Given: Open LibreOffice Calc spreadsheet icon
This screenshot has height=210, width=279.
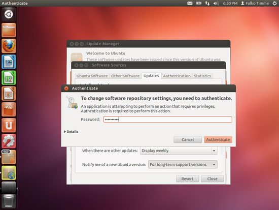Looking at the screenshot, I should pos(9,78).
